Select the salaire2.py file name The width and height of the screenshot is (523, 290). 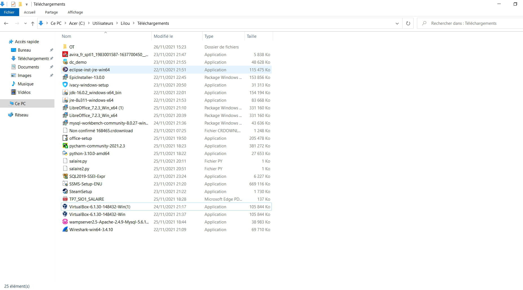[79, 169]
